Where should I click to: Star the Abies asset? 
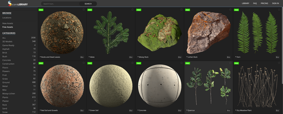133,9
